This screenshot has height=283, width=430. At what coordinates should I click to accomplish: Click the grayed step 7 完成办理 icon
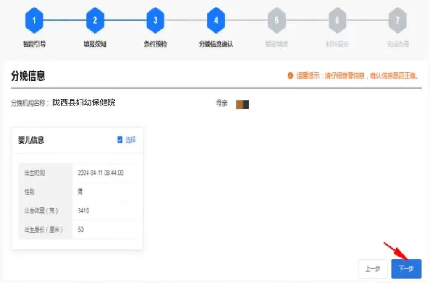pos(397,19)
